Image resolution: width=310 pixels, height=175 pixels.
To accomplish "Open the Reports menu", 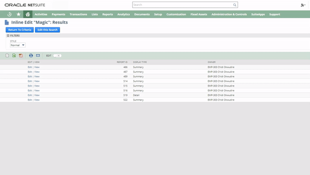I will pos(108,14).
